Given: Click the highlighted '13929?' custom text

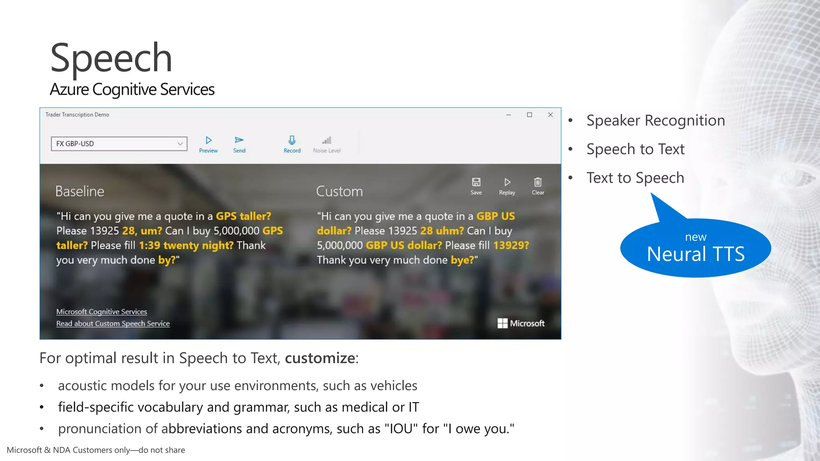Looking at the screenshot, I should pos(511,245).
